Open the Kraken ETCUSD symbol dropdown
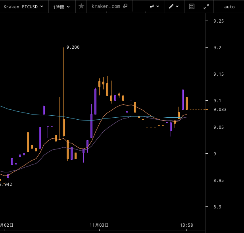The height and width of the screenshot is (233, 244). (x=23, y=7)
